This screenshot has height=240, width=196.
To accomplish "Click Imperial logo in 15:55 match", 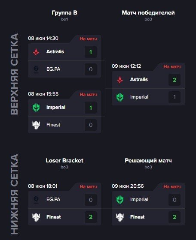I will pyautogui.click(x=36, y=108).
